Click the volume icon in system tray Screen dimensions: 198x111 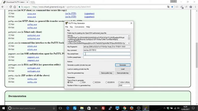point(178,108)
